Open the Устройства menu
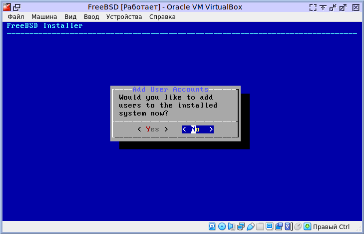This screenshot has width=364, height=234. tap(124, 17)
